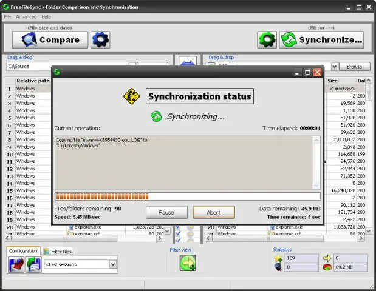
Task: Pause the synchronization
Action: point(166,212)
